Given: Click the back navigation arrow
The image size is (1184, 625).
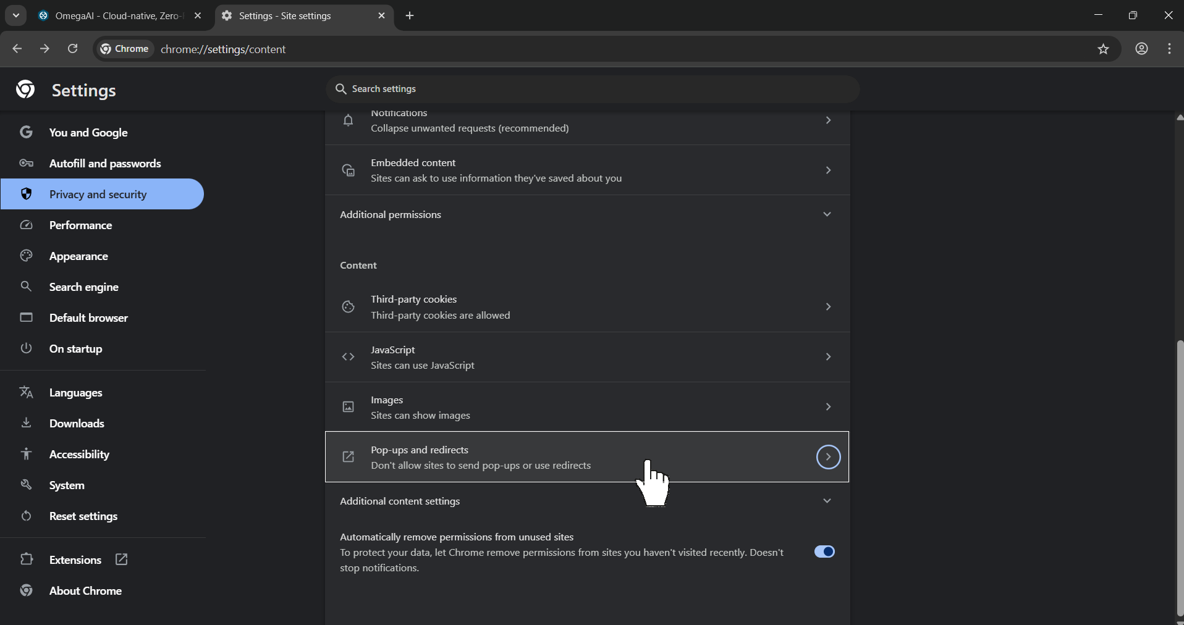Looking at the screenshot, I should [17, 49].
